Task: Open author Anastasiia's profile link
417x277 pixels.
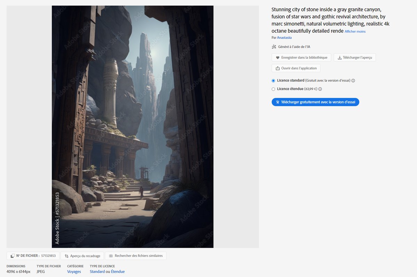Action: [x=284, y=37]
